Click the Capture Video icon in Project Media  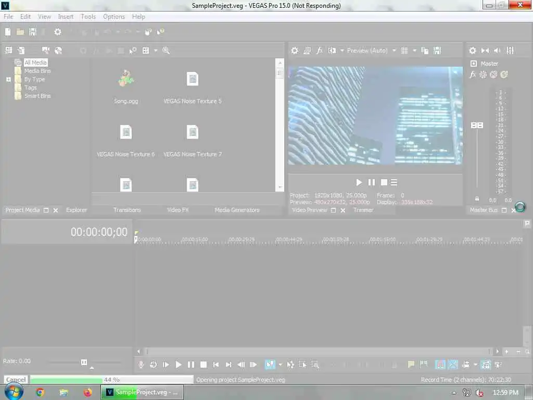click(46, 51)
